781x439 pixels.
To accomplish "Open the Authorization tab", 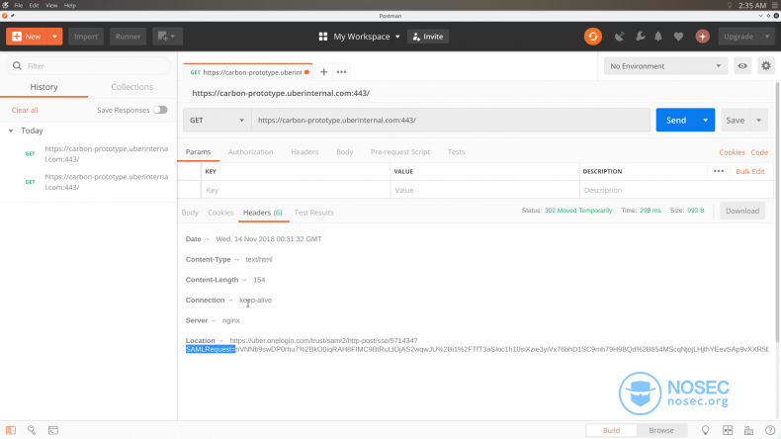I will coord(250,152).
